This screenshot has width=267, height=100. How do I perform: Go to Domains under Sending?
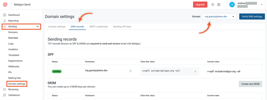point(13,32)
